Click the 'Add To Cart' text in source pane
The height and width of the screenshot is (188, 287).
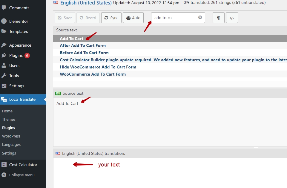[67, 103]
